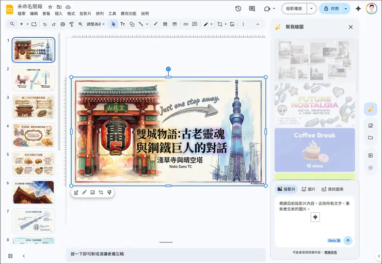
Task: Open the border weight icon
Action: tap(165, 24)
